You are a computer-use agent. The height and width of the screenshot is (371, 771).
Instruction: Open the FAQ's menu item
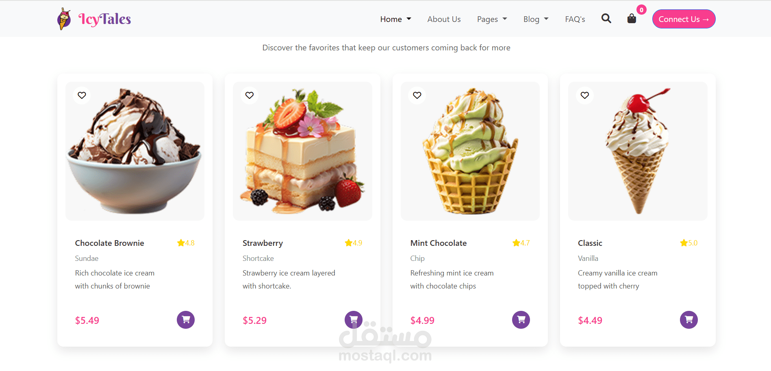[x=575, y=19]
